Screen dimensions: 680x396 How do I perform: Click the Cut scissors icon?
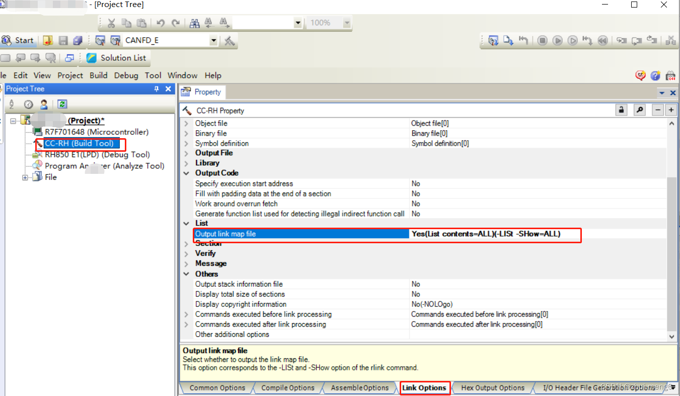pos(111,23)
